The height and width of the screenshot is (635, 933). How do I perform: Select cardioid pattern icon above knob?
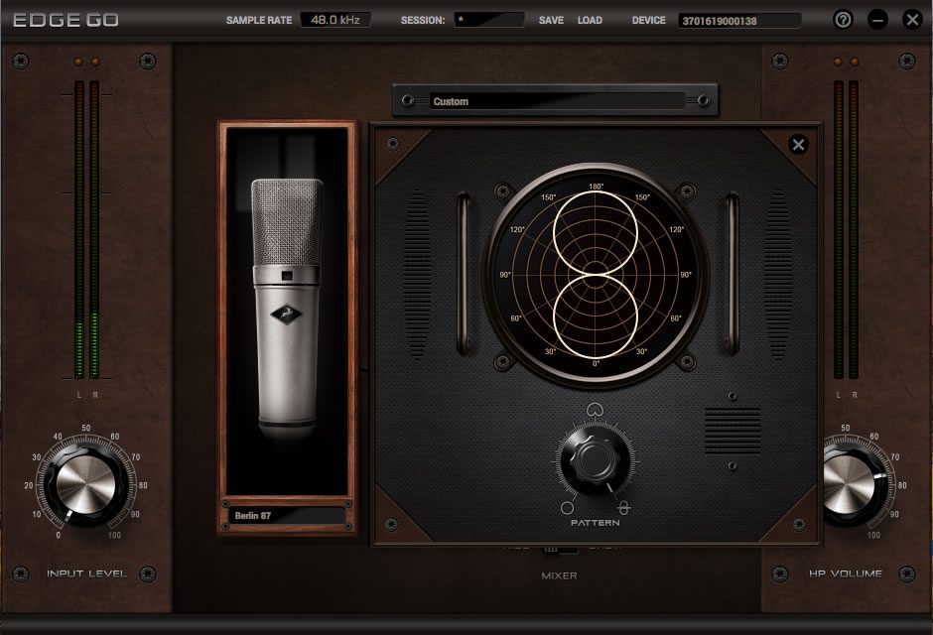(594, 410)
